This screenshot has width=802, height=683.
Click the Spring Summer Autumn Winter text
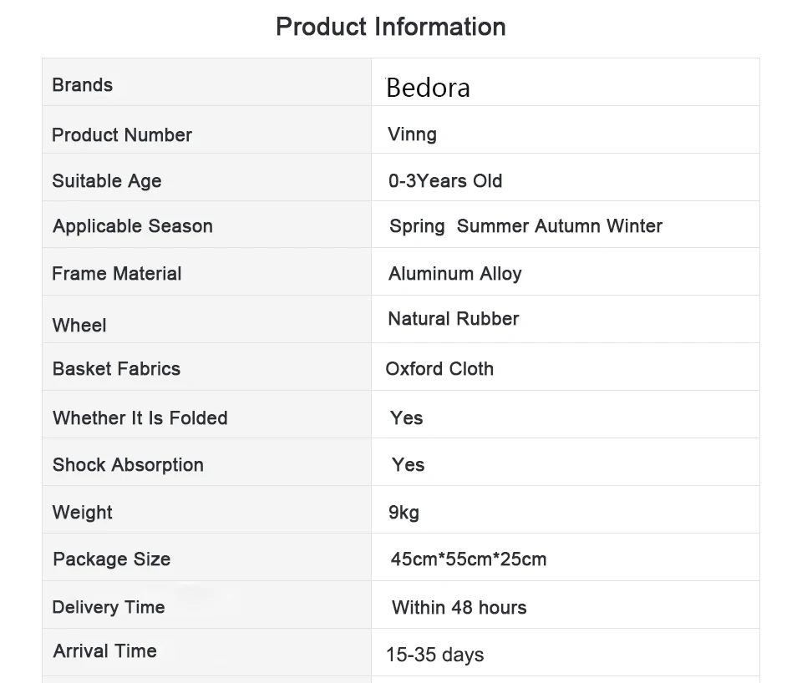[525, 226]
